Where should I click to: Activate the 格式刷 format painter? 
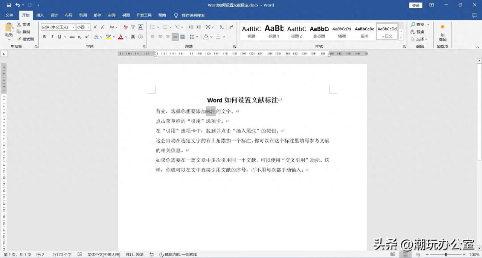click(x=25, y=39)
